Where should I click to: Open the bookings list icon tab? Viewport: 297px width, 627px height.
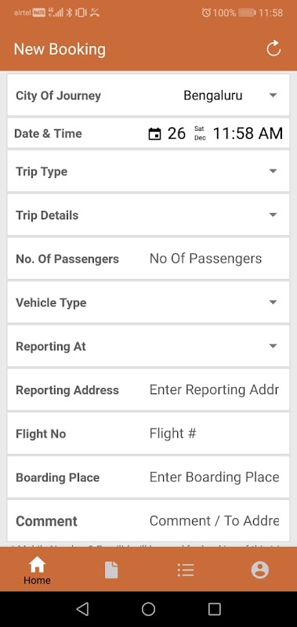(x=186, y=570)
